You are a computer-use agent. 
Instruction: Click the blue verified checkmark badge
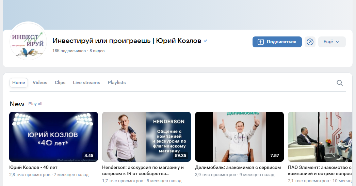click(206, 41)
